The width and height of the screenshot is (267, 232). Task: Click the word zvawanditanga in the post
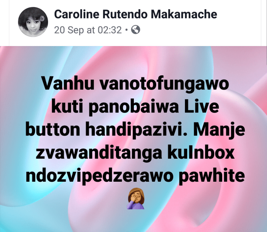99,153
